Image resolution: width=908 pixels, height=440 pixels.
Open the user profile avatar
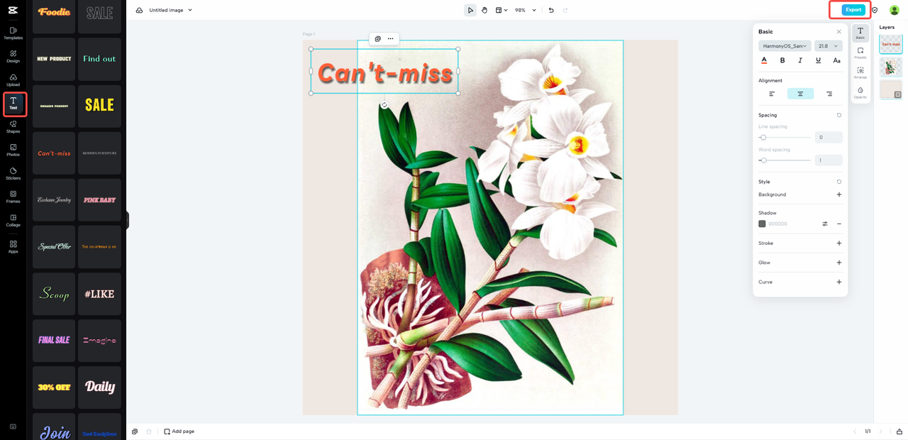tap(895, 10)
